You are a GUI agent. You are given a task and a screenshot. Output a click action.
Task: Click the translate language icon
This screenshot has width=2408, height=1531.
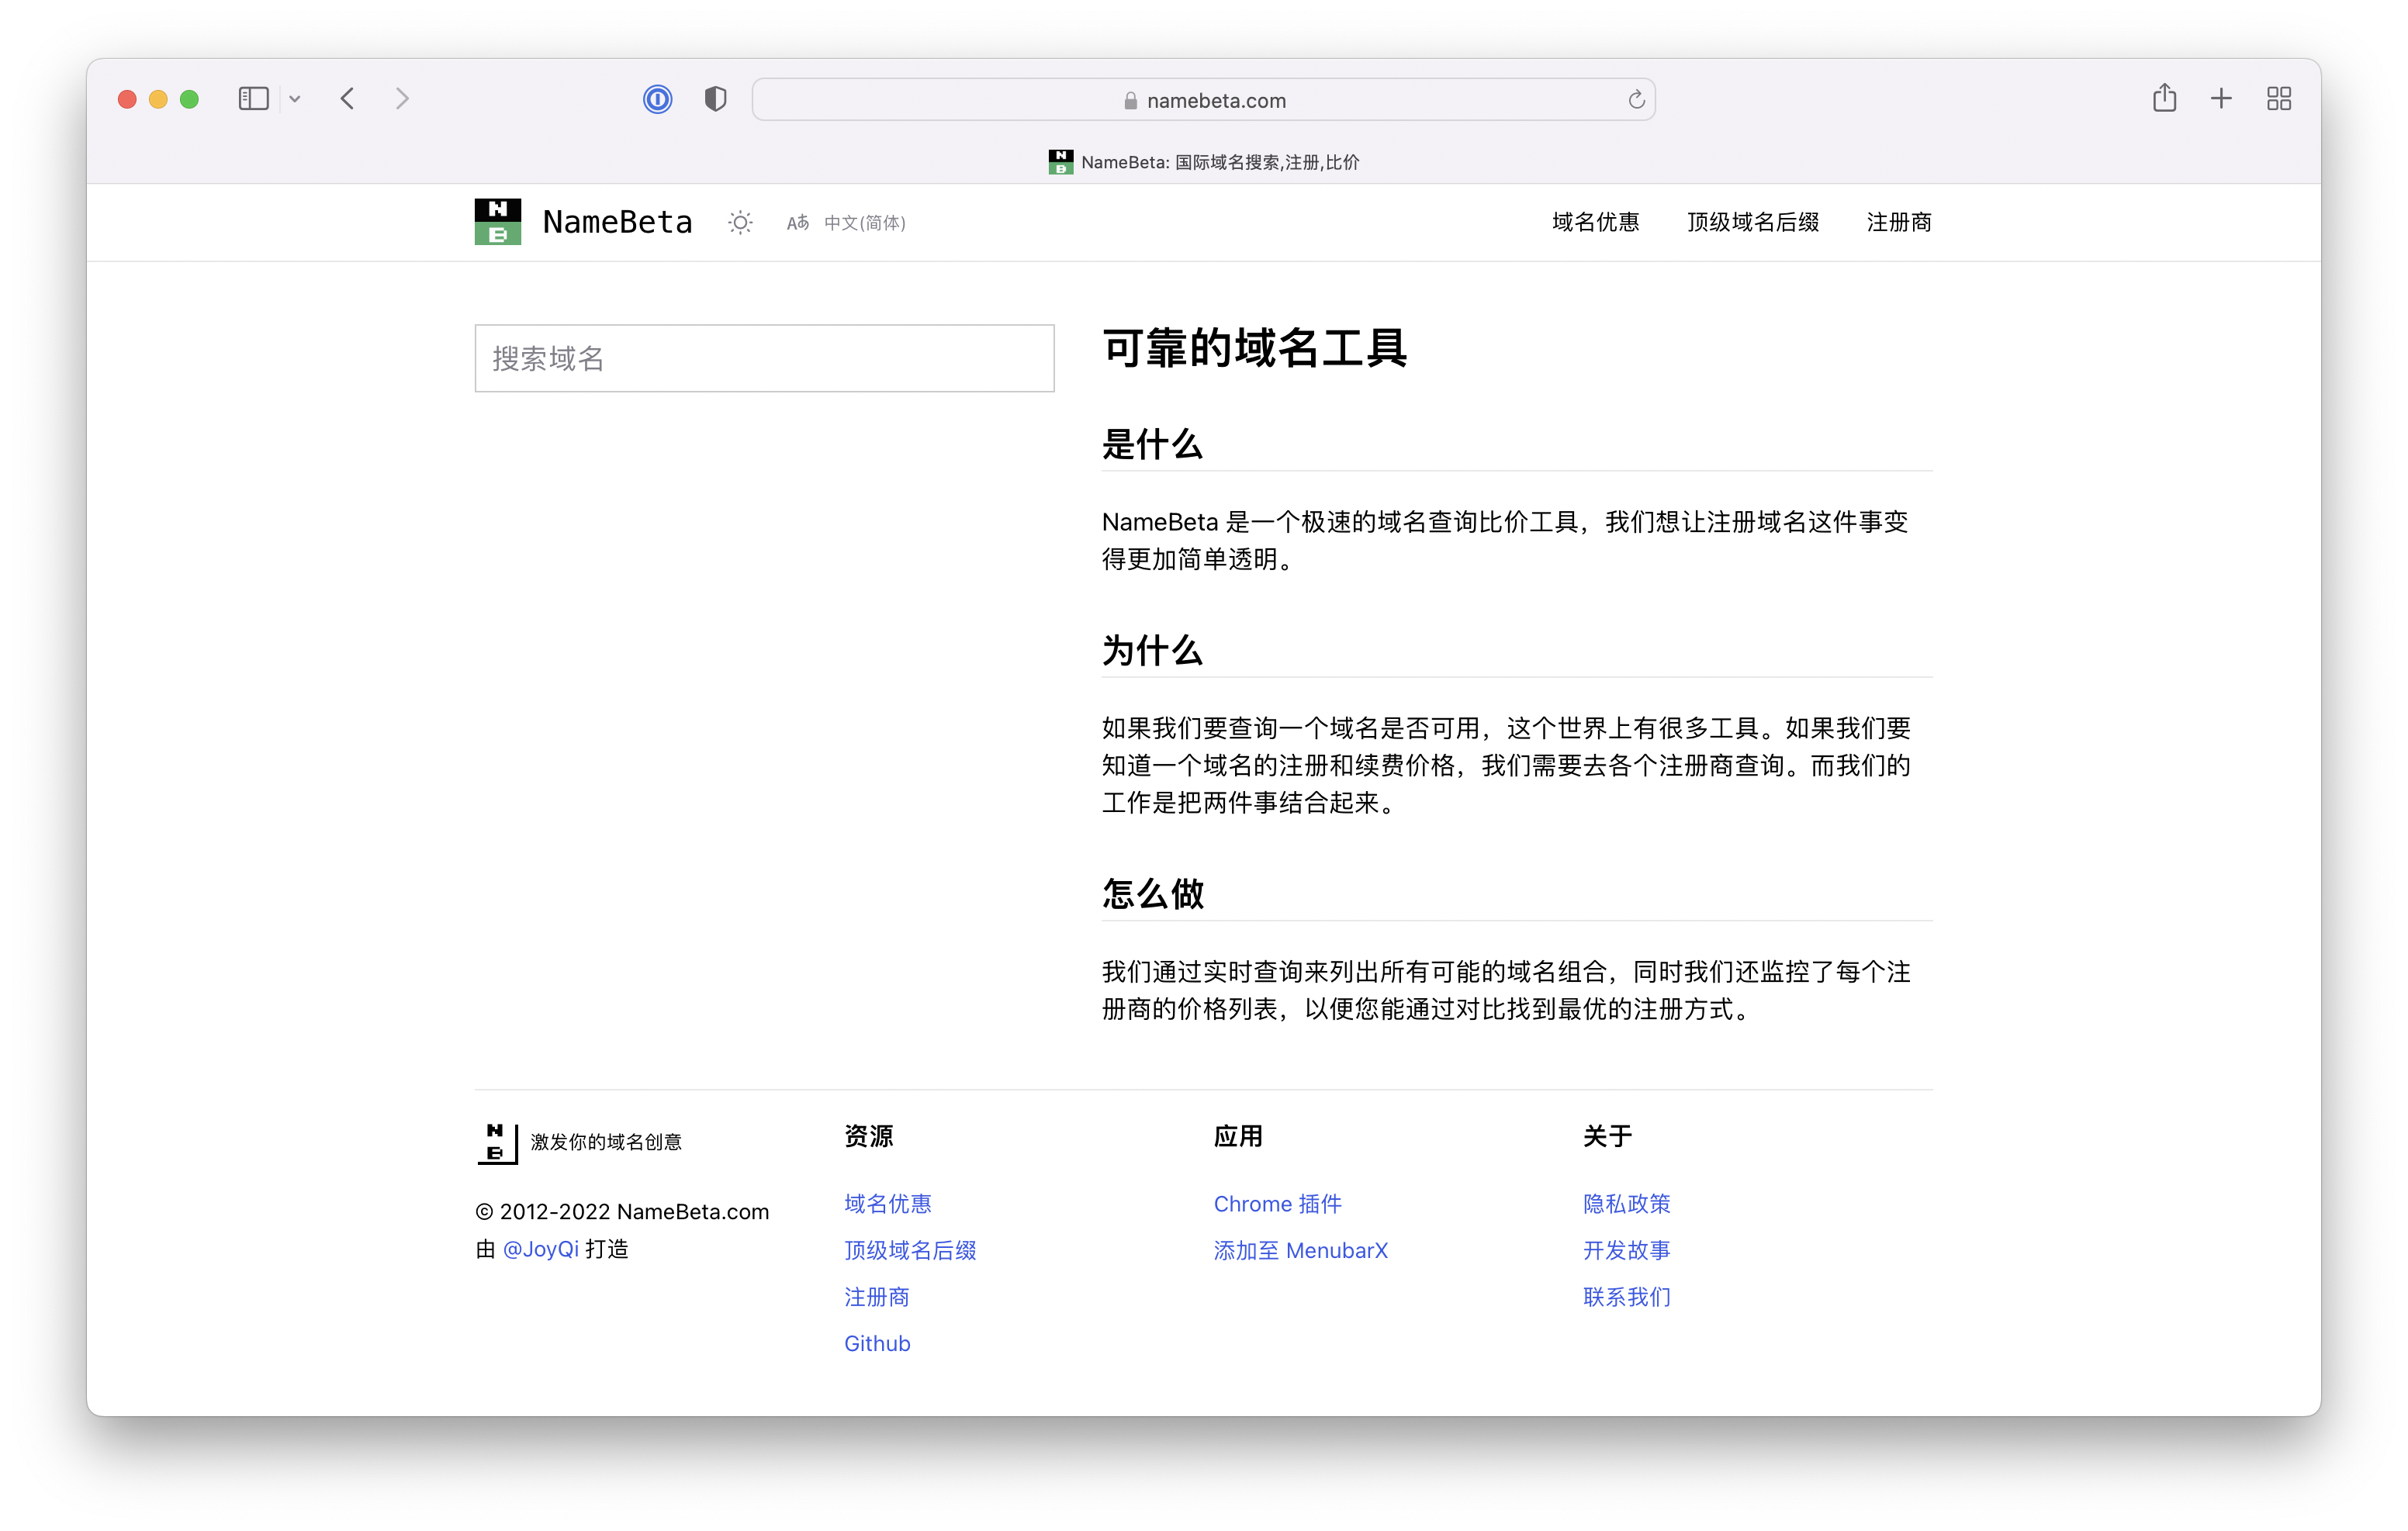point(797,222)
